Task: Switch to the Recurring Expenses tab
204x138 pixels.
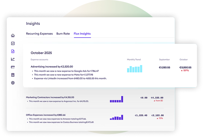Action: pyautogui.click(x=39, y=34)
